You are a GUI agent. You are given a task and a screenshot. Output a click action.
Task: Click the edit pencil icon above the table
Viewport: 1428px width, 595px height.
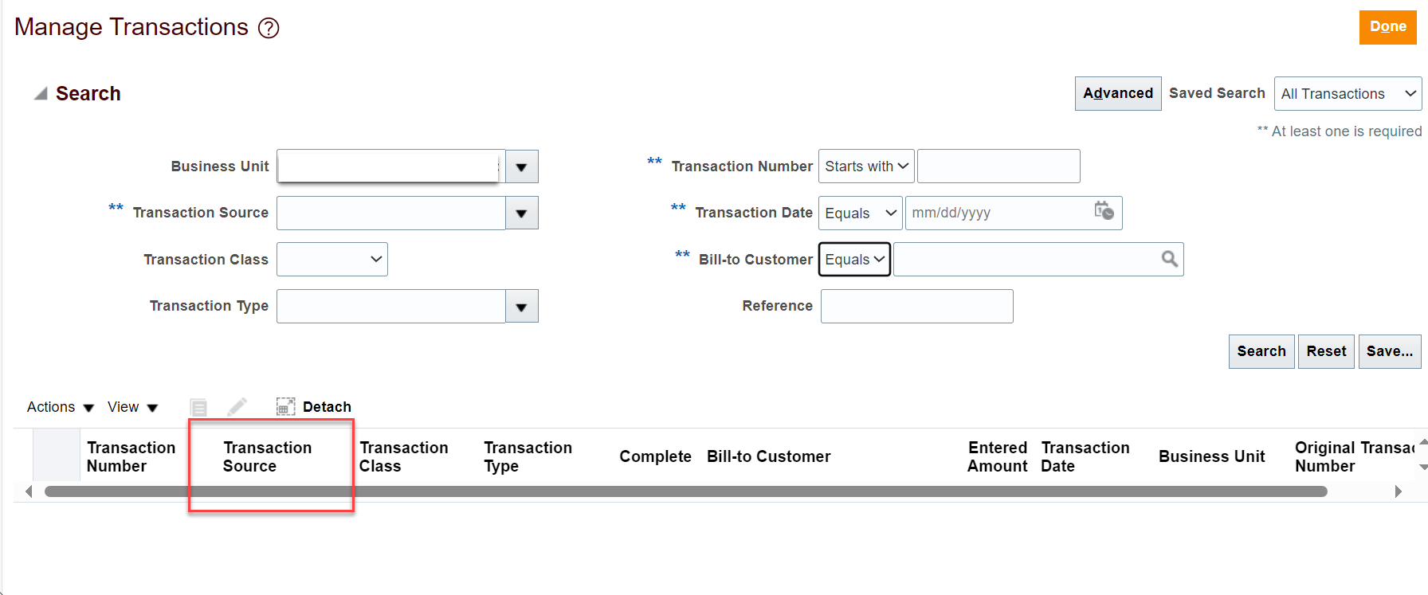(237, 406)
